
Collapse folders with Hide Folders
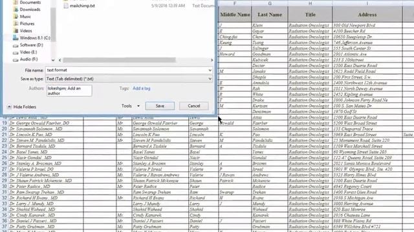[21, 107]
